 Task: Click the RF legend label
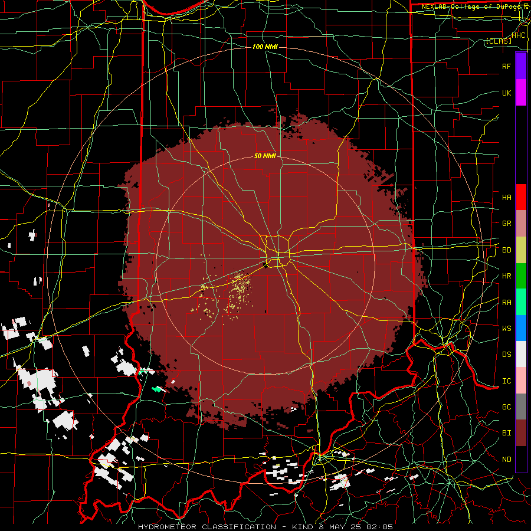point(506,66)
